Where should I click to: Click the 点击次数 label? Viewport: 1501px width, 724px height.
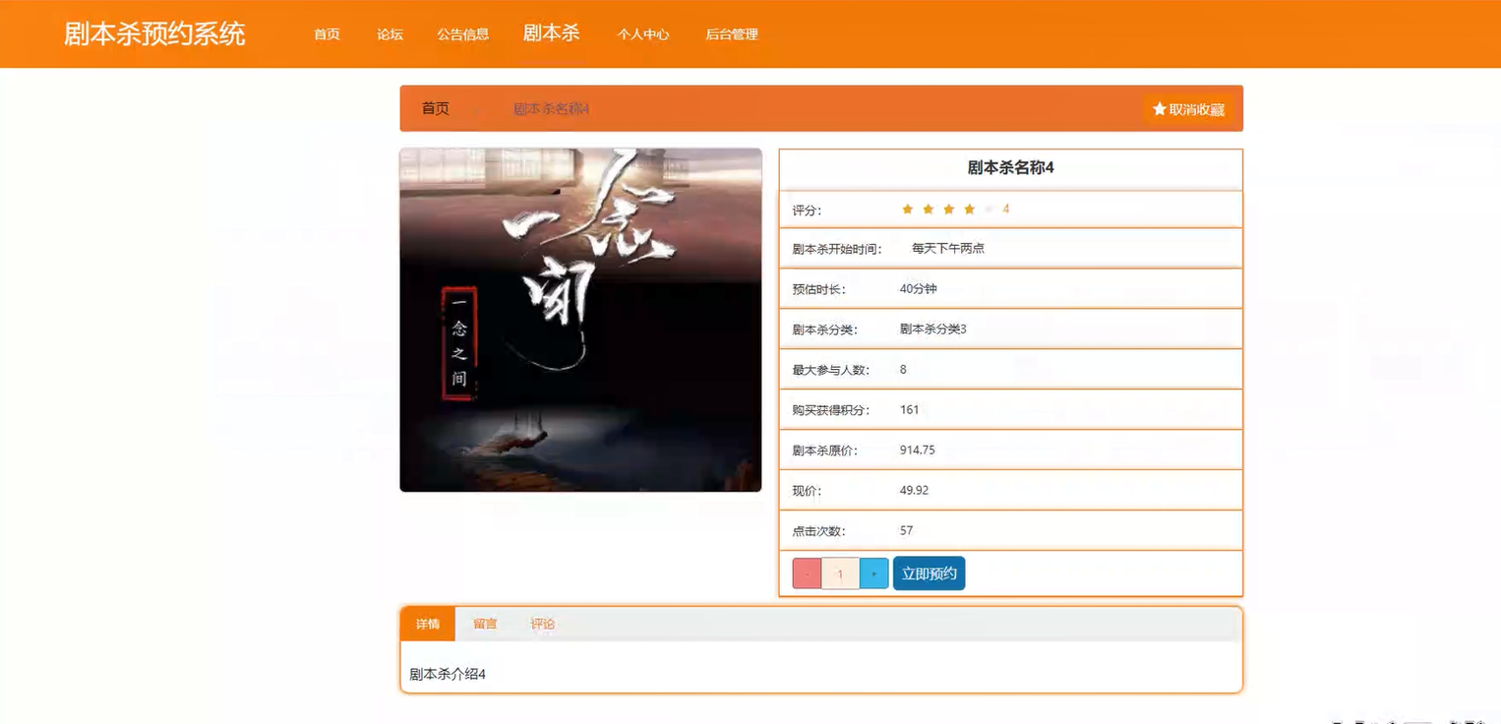pyautogui.click(x=818, y=532)
